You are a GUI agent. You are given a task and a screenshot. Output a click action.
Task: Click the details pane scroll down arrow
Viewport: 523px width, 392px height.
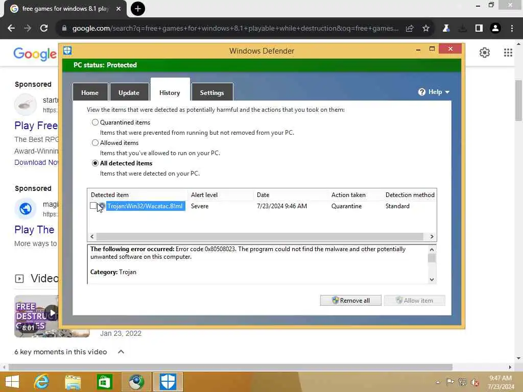432,279
